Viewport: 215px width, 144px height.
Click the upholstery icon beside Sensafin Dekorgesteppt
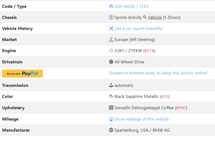tap(111, 108)
